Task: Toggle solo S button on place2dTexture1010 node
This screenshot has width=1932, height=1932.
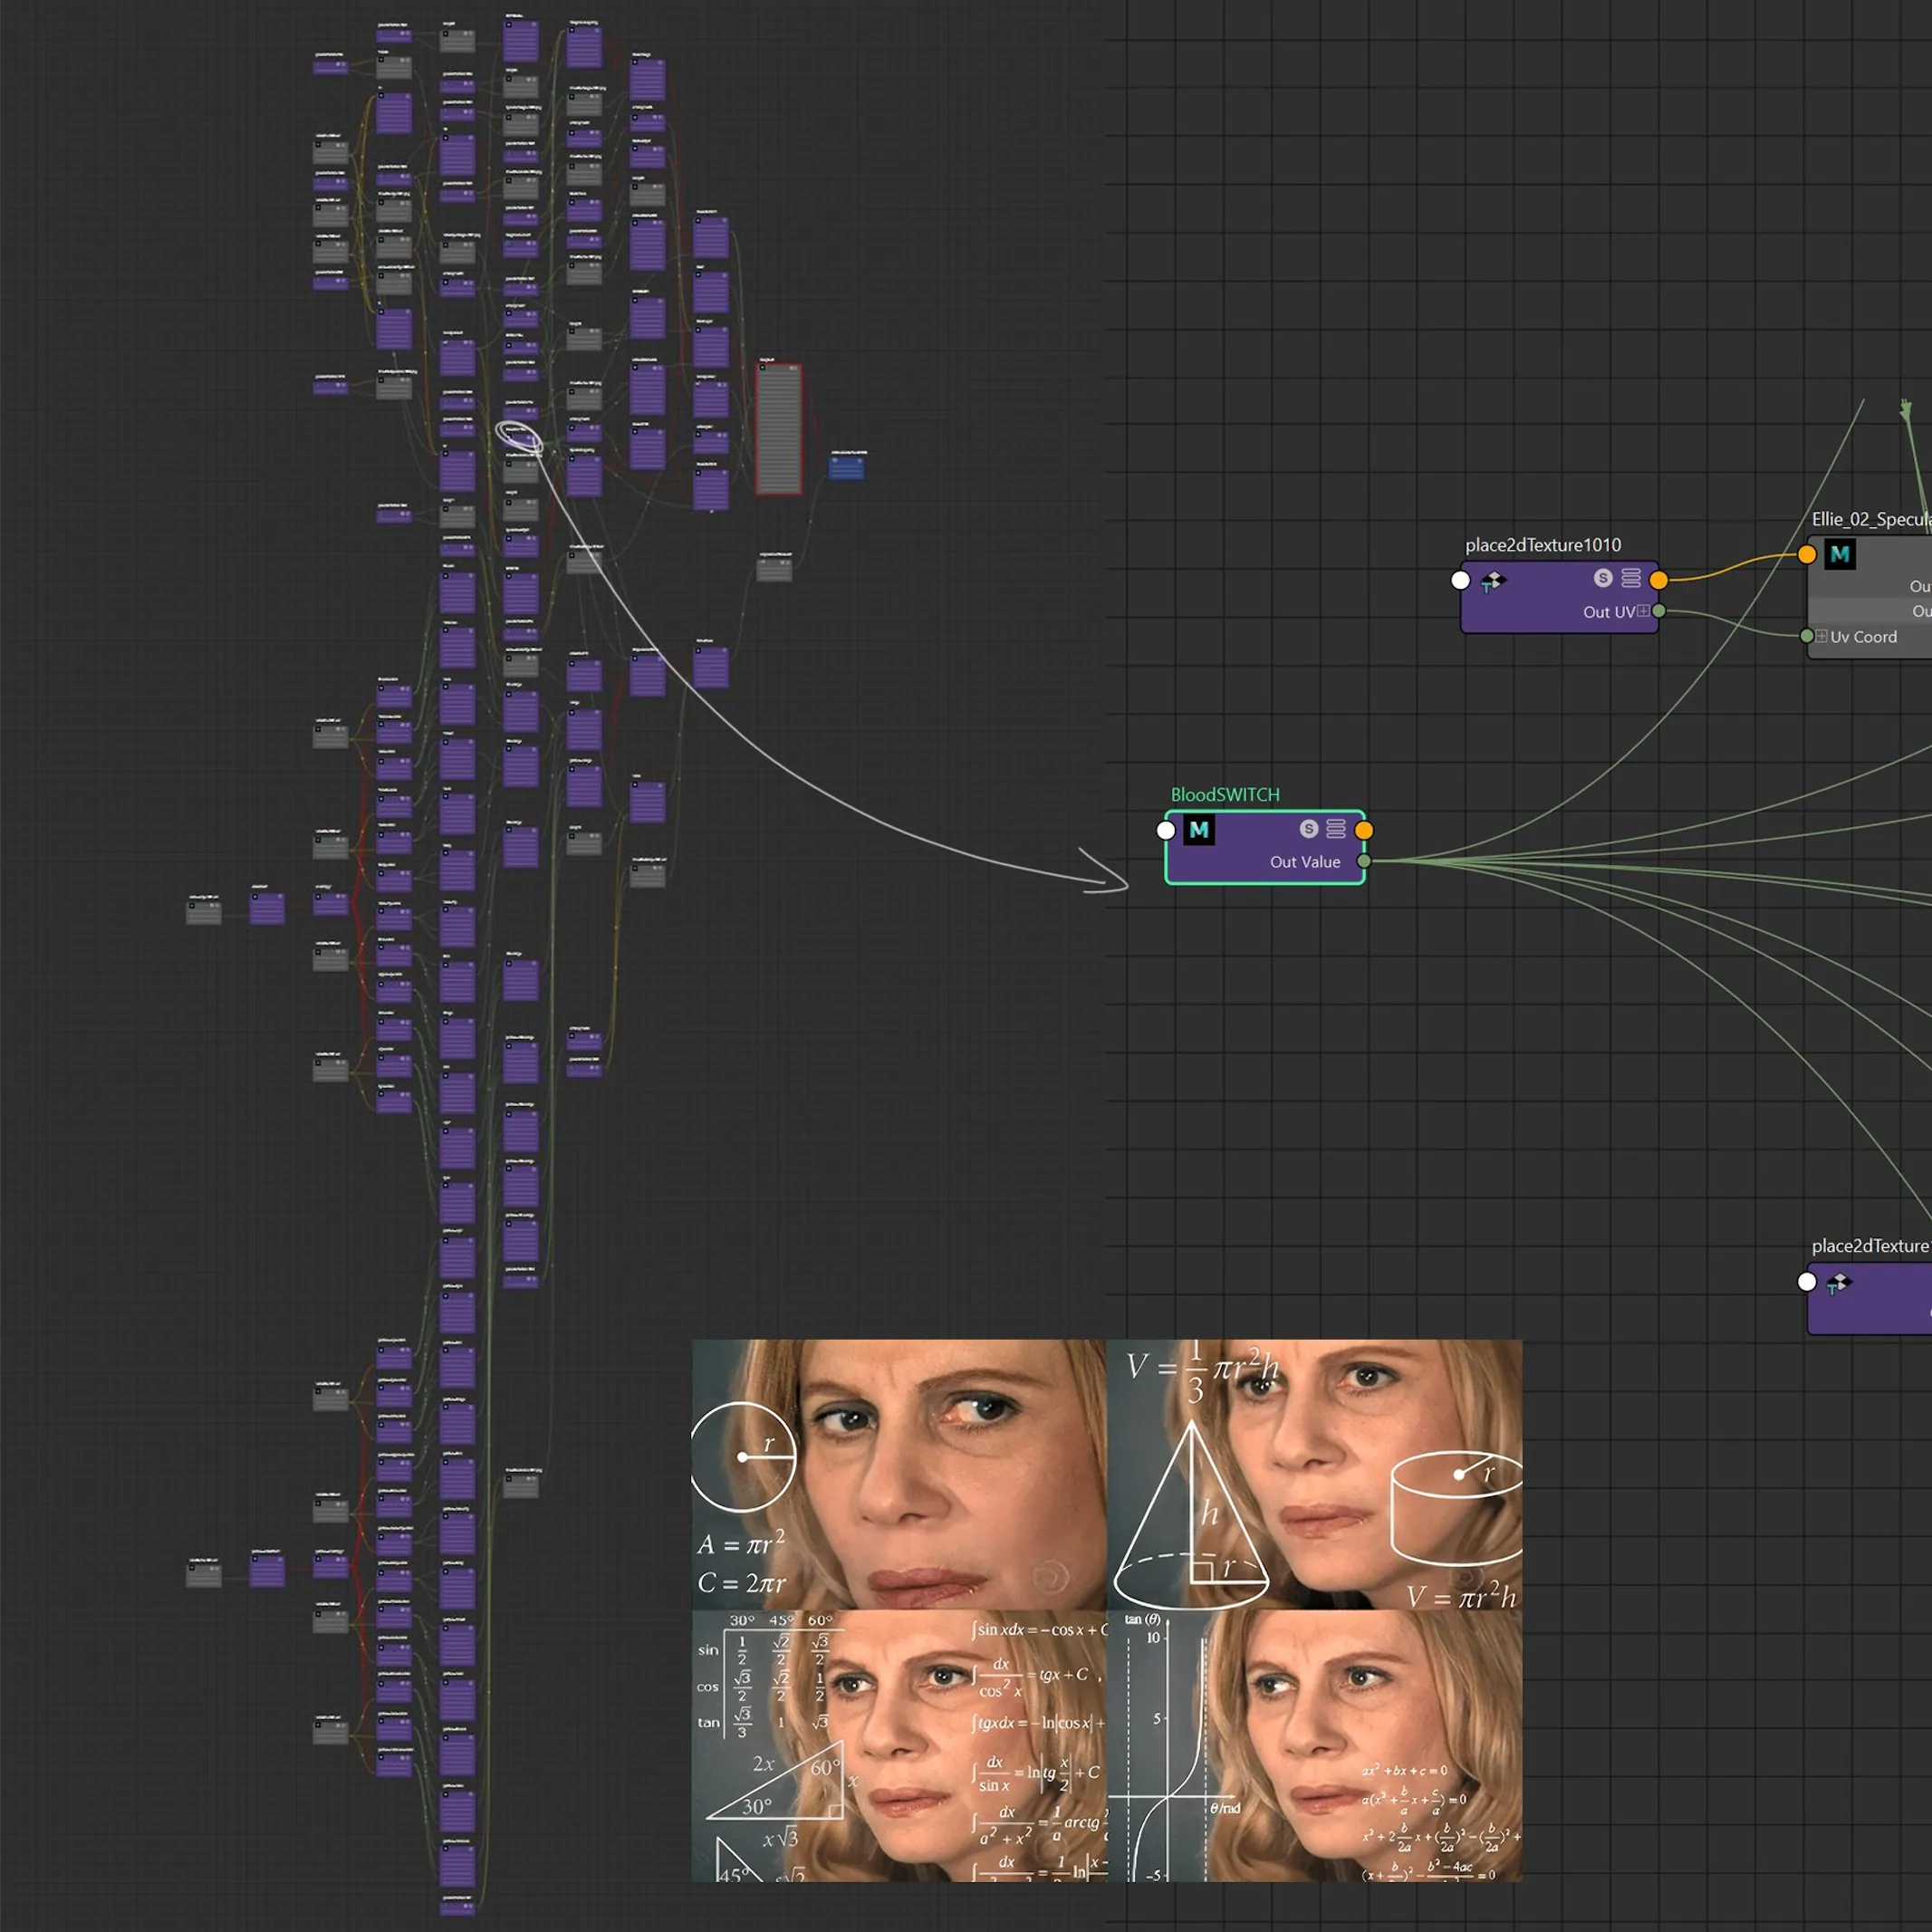Action: (1603, 578)
